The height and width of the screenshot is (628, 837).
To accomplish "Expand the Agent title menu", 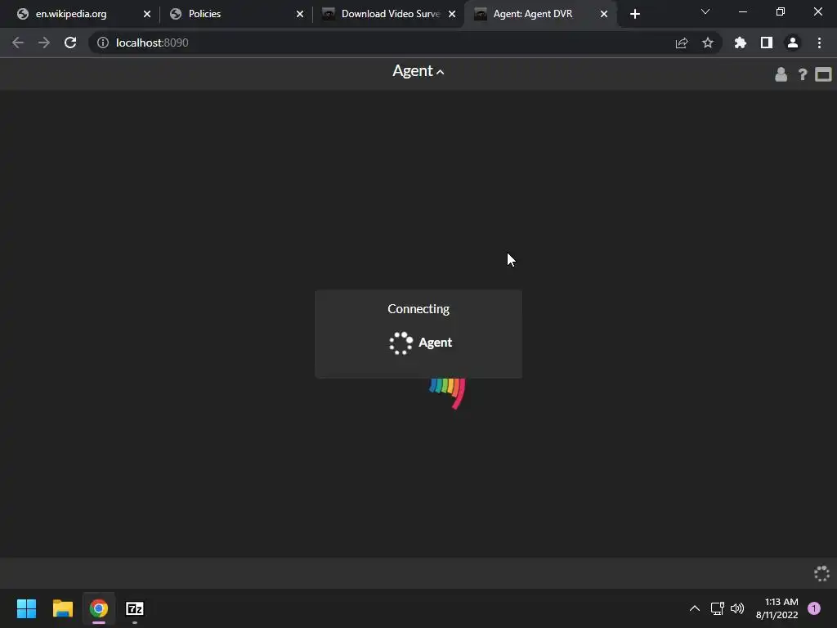I will pos(418,71).
